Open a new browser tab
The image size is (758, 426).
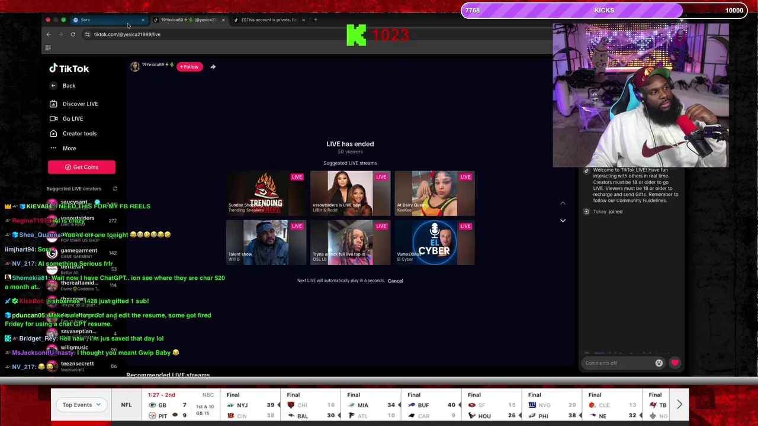316,20
